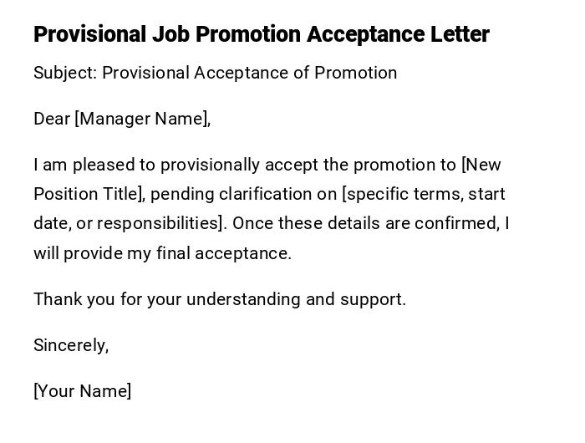Click the [Manager Name] placeholder
This screenshot has width=585, height=443.
pyautogui.click(x=140, y=119)
